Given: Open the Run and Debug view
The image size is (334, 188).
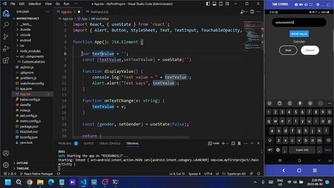Looking at the screenshot, I should click(6, 49).
